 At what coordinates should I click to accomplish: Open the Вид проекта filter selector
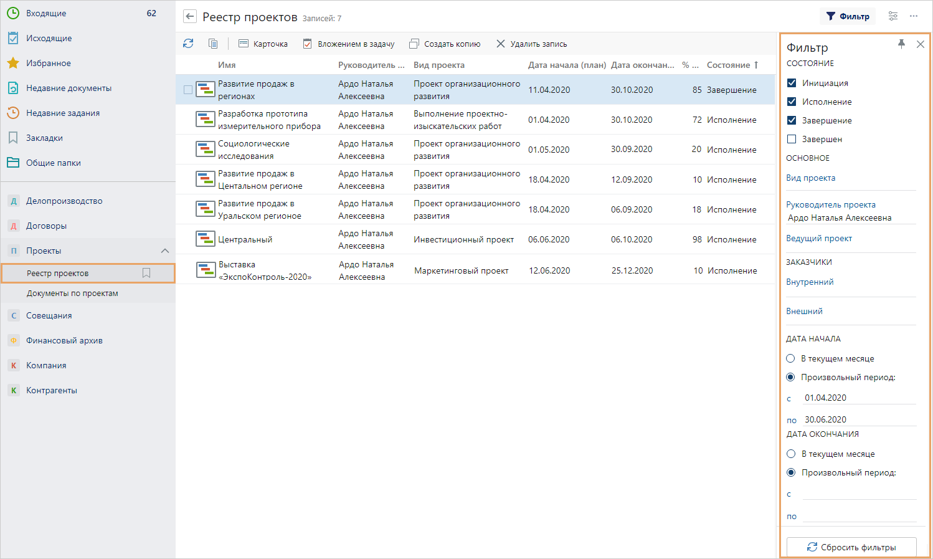point(811,178)
